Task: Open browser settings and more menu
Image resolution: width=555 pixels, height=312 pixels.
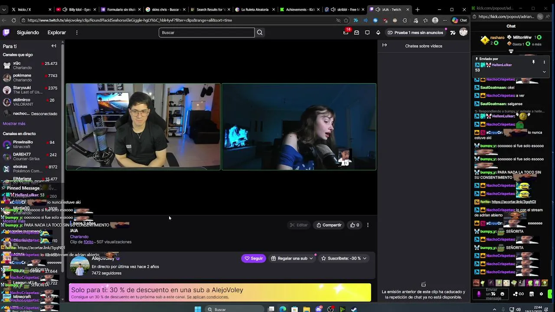Action: coord(445,20)
